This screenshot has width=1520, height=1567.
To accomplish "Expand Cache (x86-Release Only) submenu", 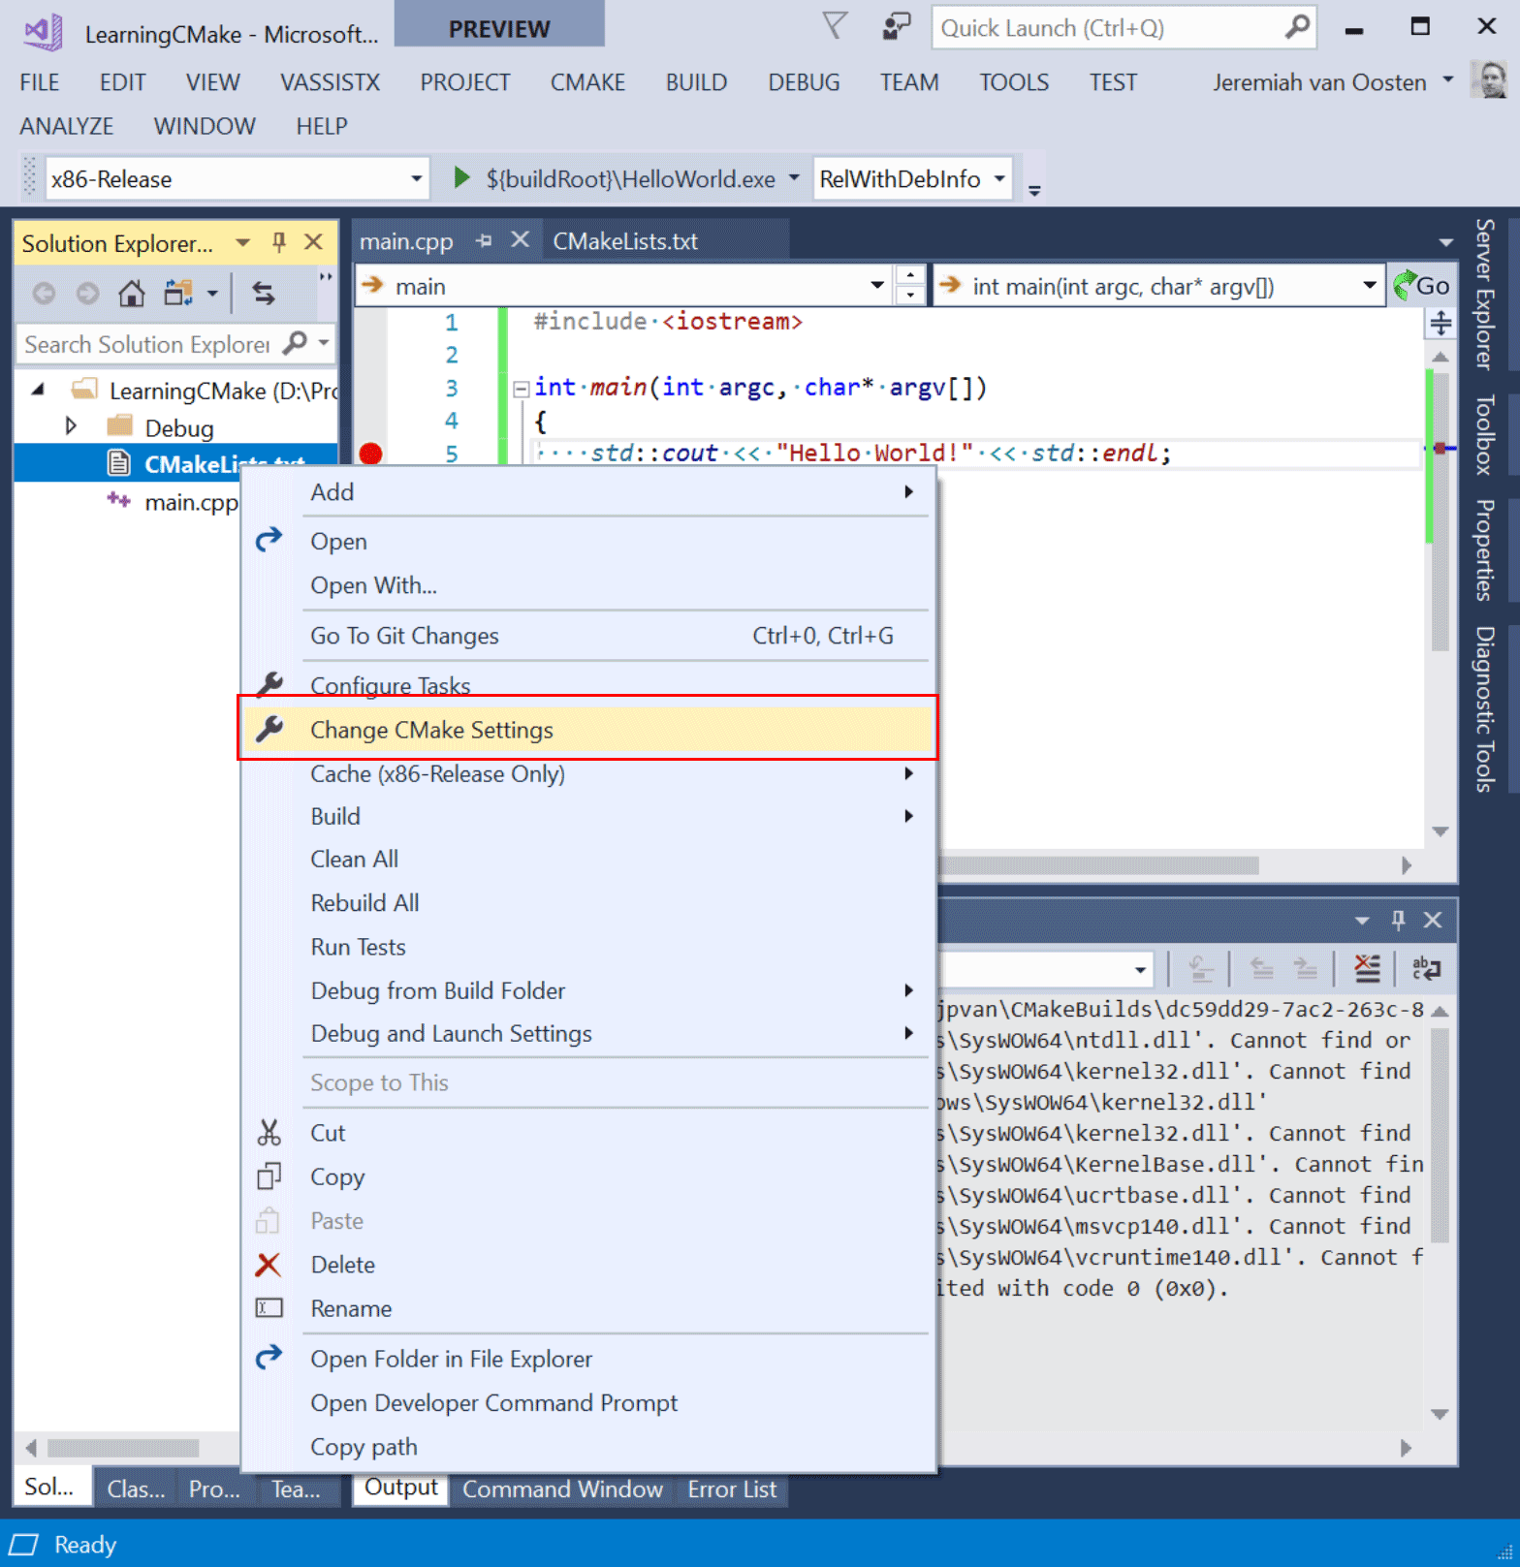I will 587,773.
